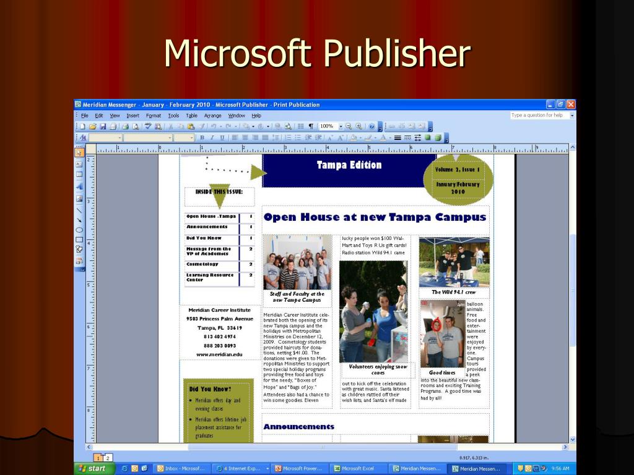Switch to Microsoft Excel in the taskbar

[358, 469]
